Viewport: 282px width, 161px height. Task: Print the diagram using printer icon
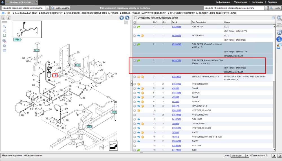[5, 46]
